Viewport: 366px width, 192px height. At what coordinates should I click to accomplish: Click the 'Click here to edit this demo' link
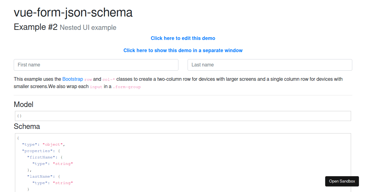click(183, 38)
